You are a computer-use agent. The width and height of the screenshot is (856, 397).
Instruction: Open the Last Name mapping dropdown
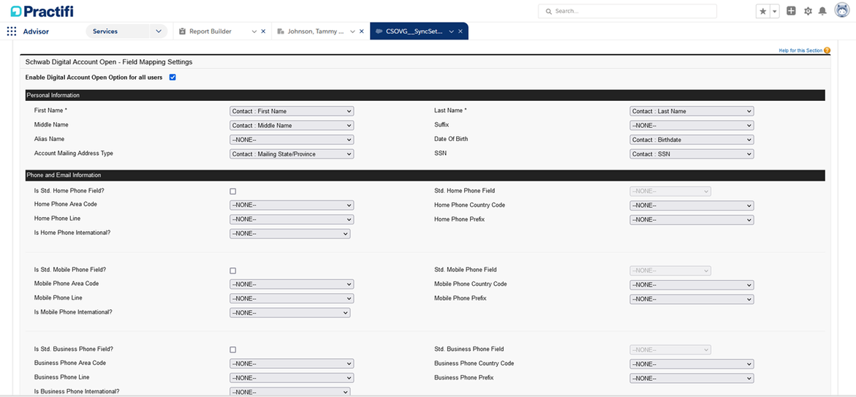pyautogui.click(x=692, y=111)
